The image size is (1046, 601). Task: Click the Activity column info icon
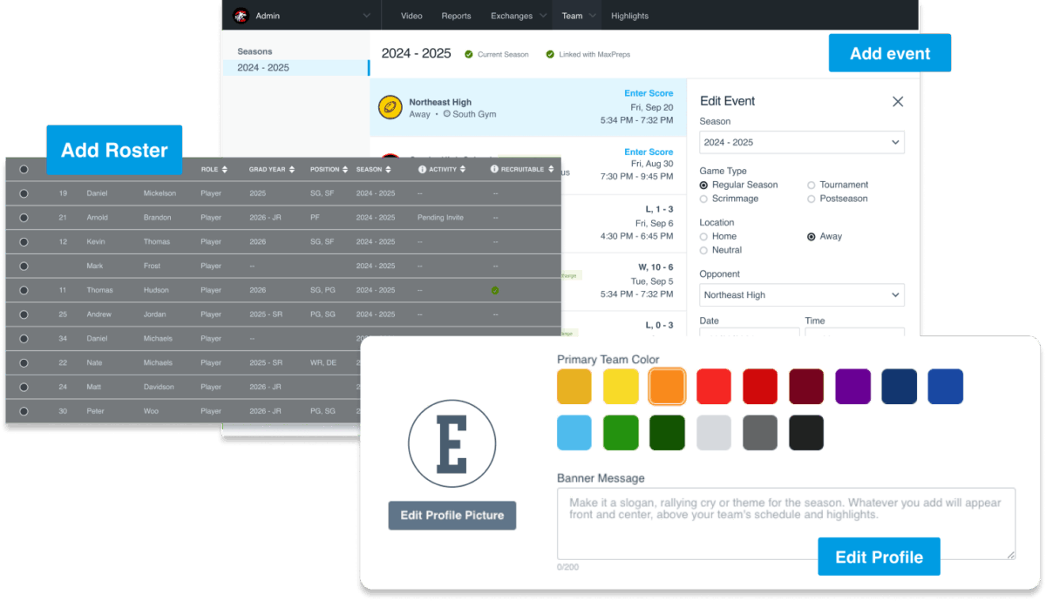(x=422, y=170)
